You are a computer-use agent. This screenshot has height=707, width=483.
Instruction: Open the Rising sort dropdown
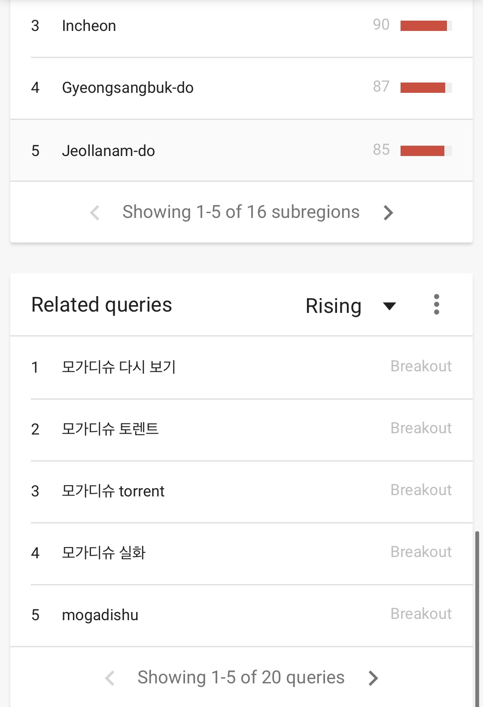334,306
